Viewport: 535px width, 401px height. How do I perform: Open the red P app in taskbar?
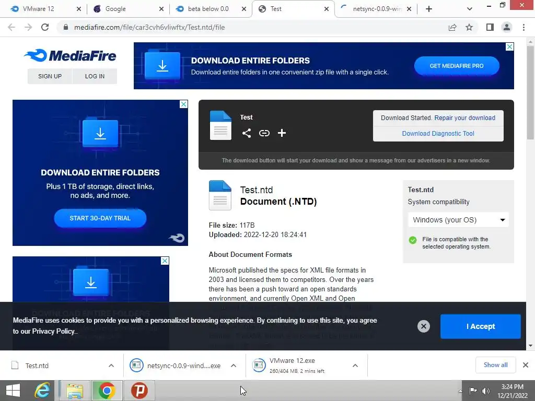point(139,391)
